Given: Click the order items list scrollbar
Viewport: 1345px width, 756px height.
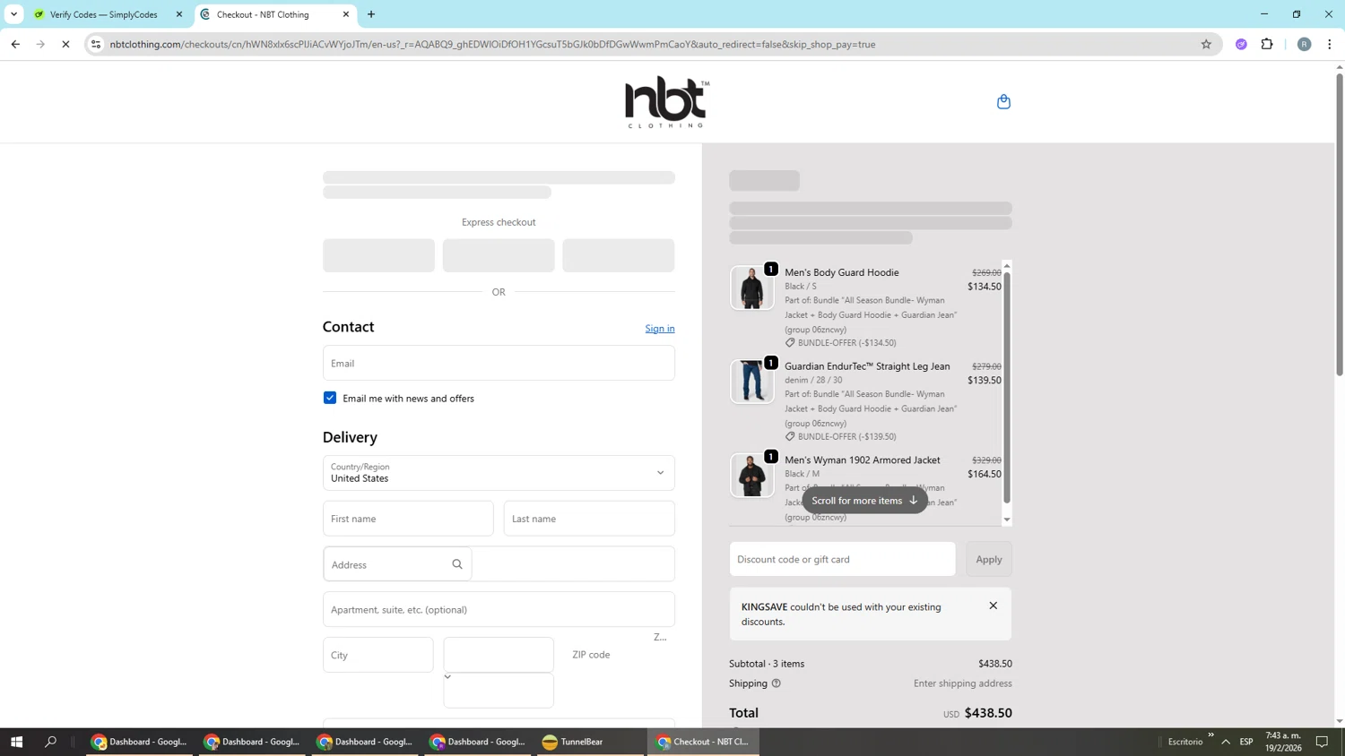Looking at the screenshot, I should pyautogui.click(x=1007, y=387).
